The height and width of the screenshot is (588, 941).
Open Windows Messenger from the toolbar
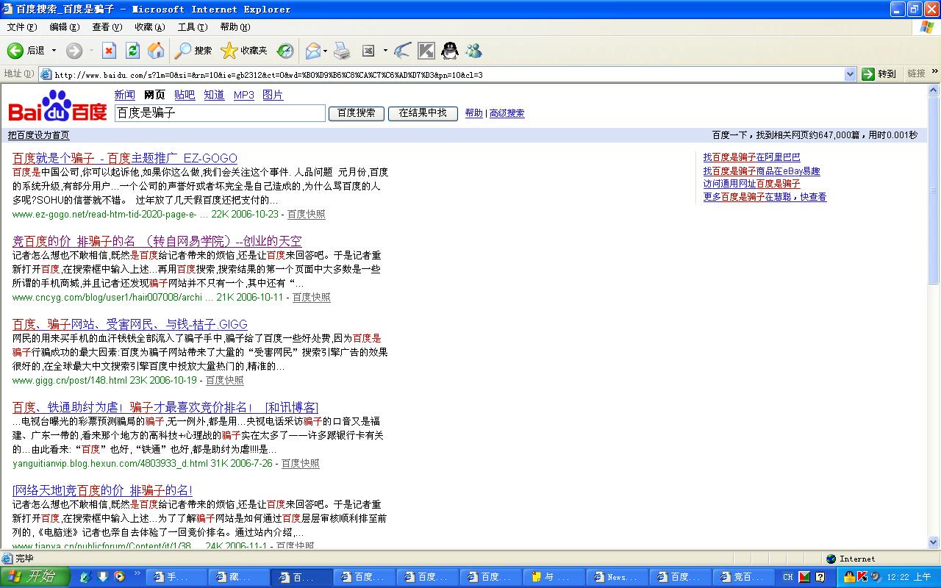click(473, 51)
